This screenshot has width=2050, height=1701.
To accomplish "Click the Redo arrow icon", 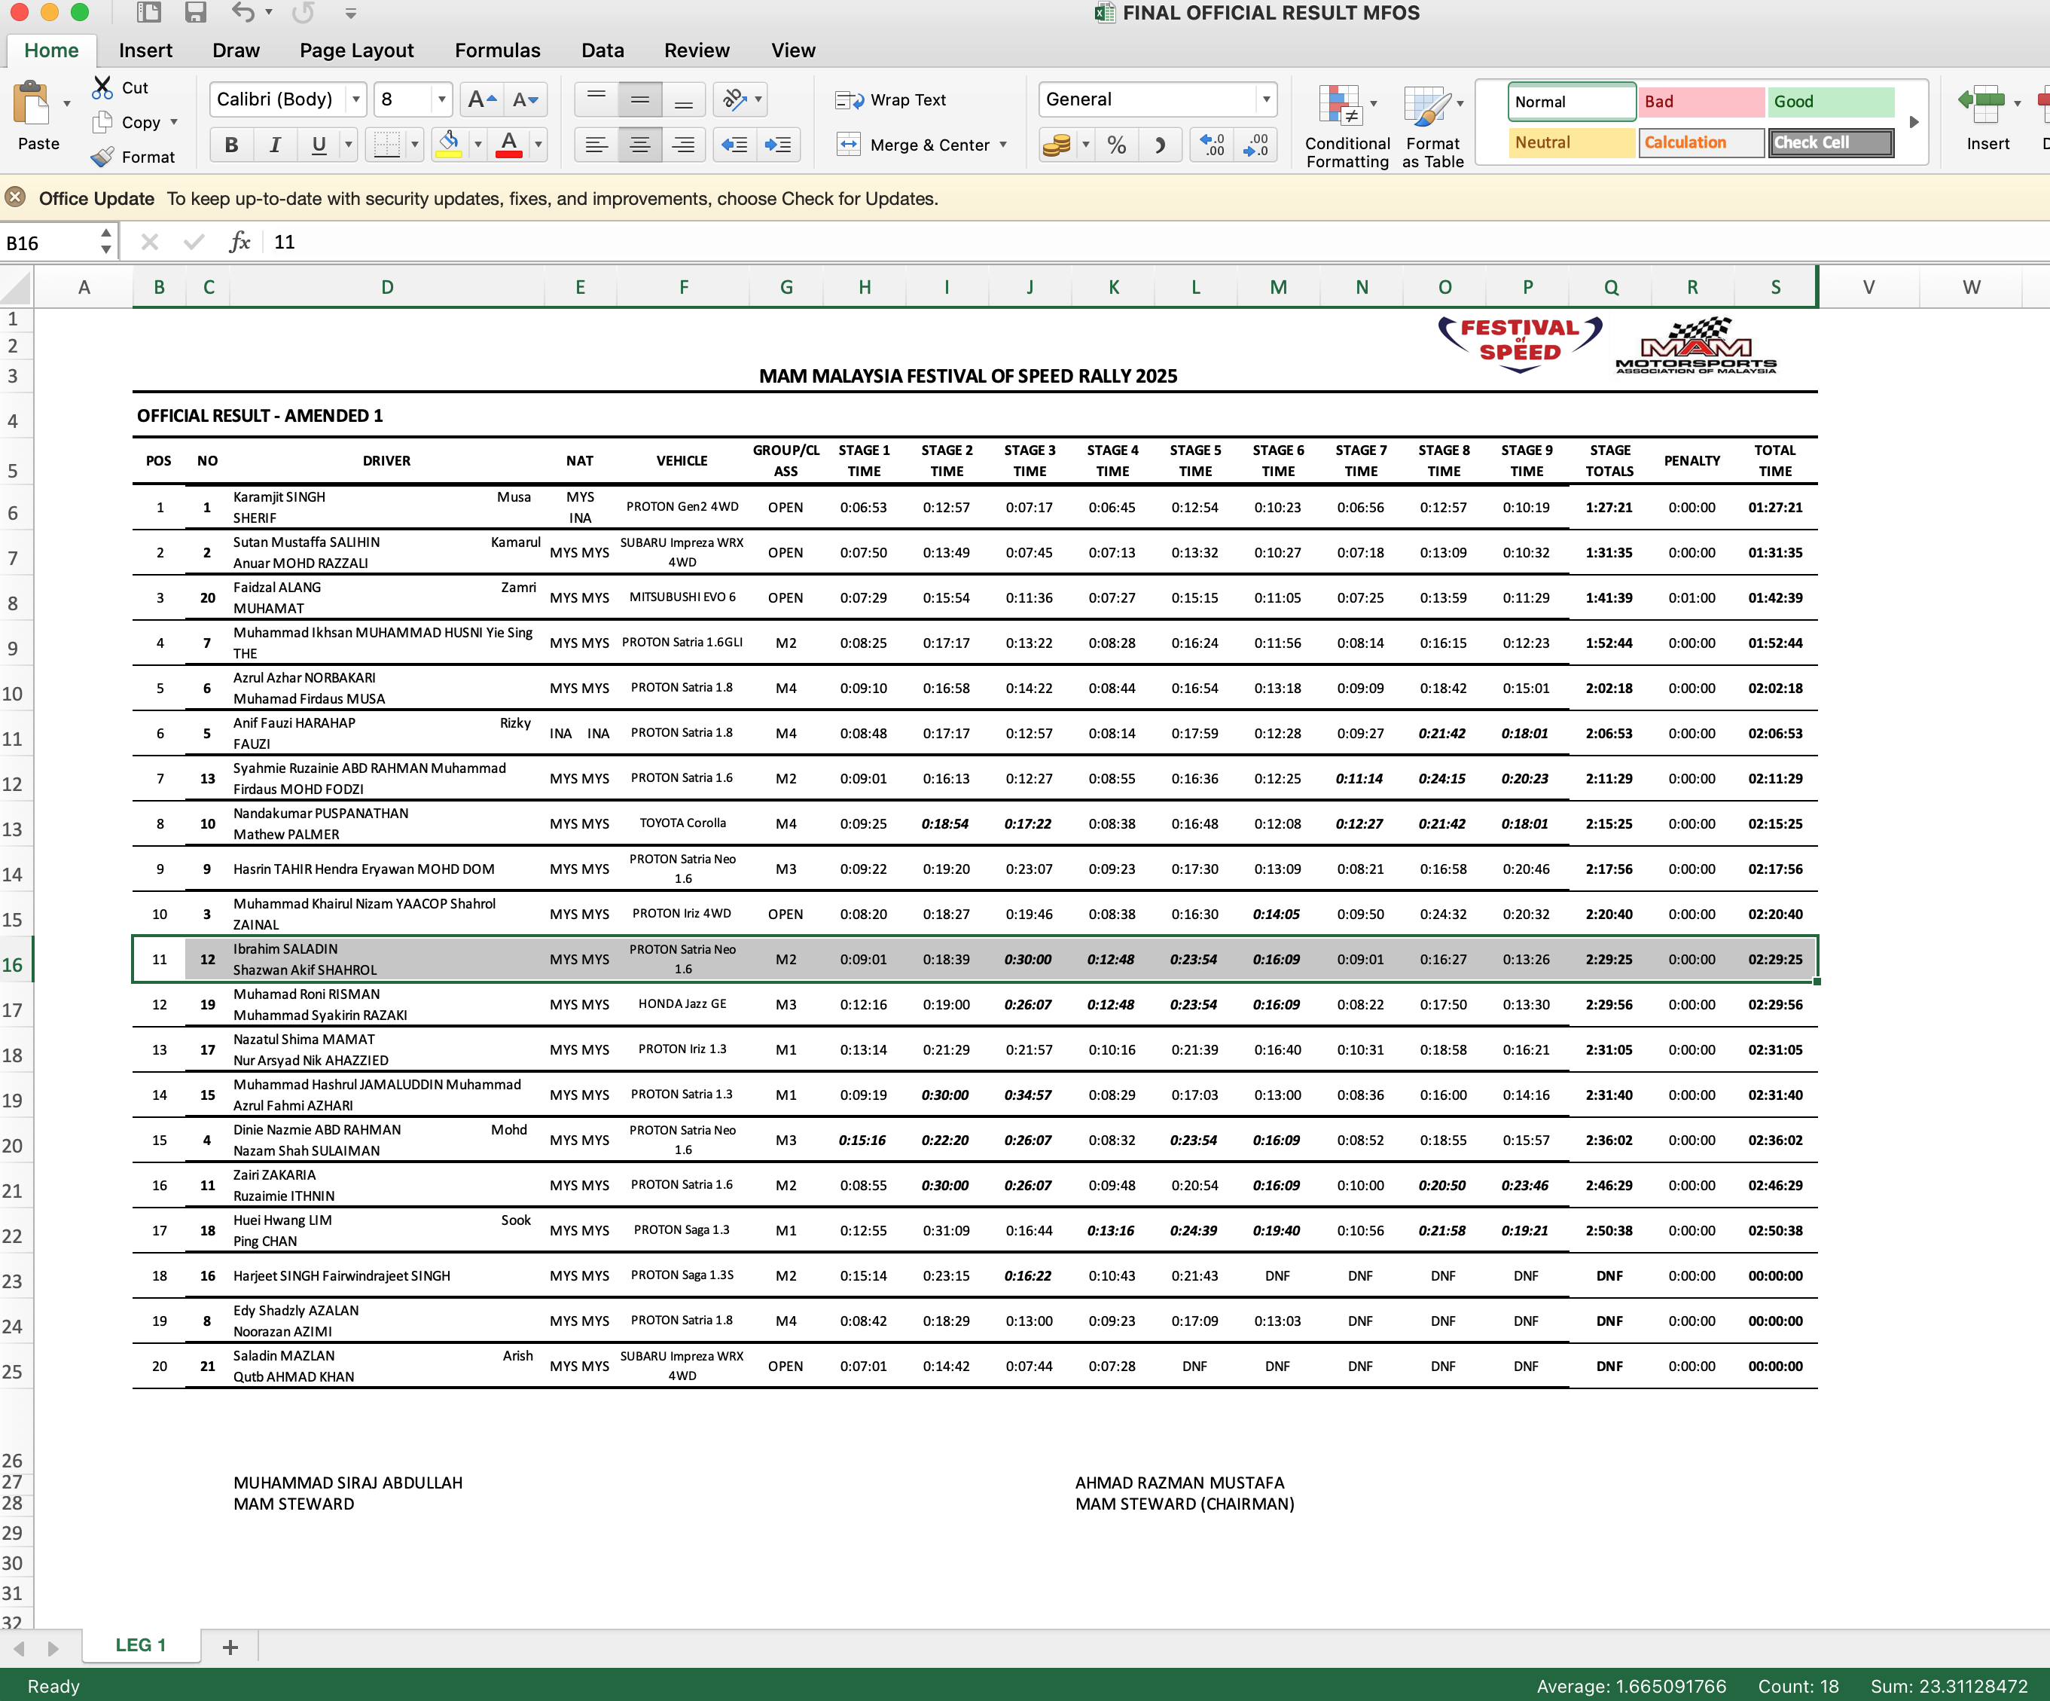I will tap(304, 13).
